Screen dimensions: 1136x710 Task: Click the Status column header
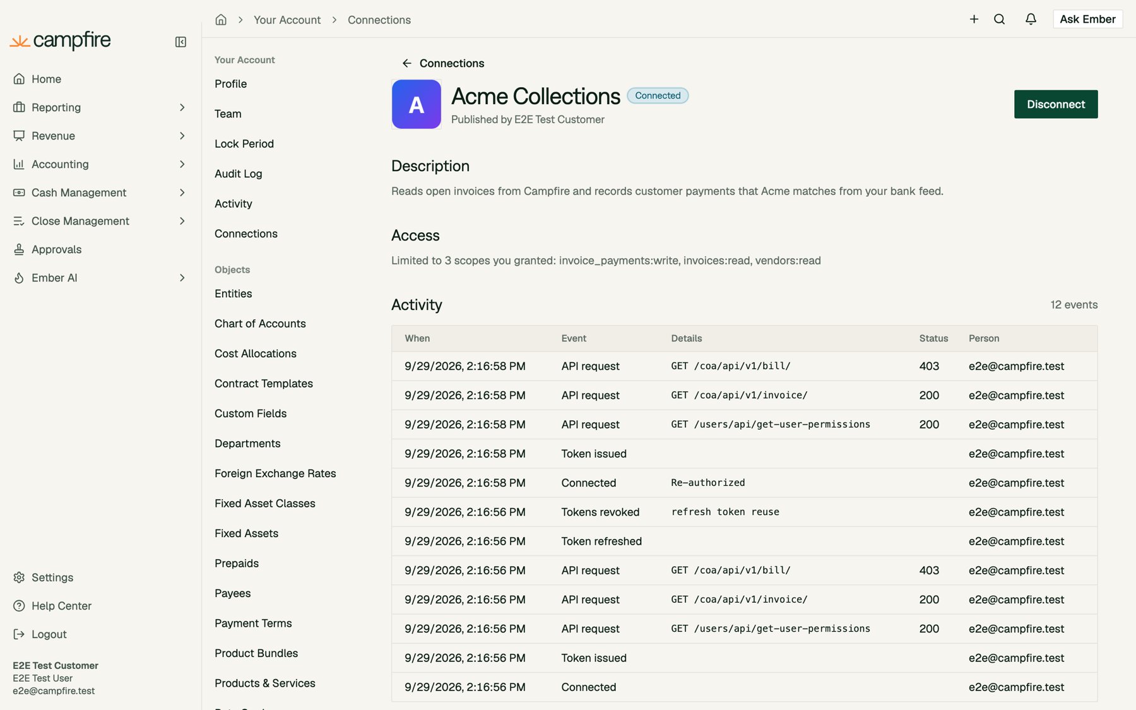tap(933, 338)
